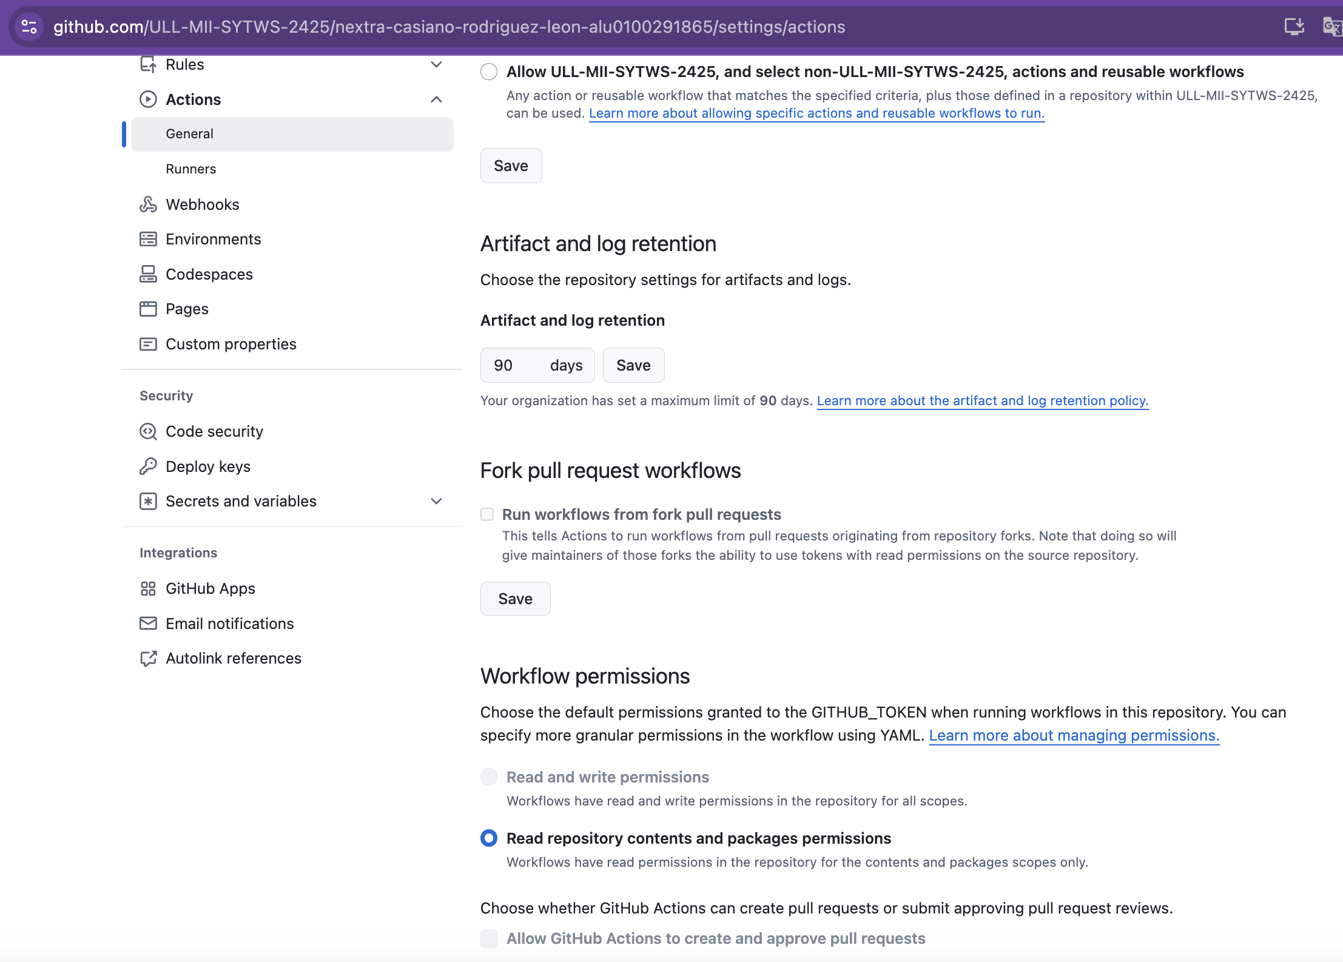Image resolution: width=1343 pixels, height=962 pixels.
Task: Click the Deploy keys sidebar icon
Action: click(149, 465)
